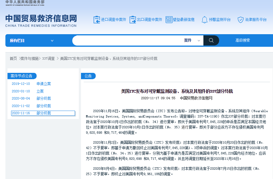Click the 法律服务平台 shield icon
The image size is (273, 179).
pyautogui.click(x=241, y=20)
